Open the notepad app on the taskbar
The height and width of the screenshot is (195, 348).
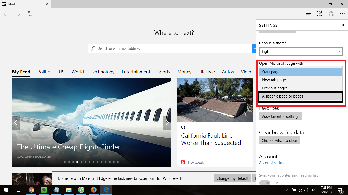56,190
